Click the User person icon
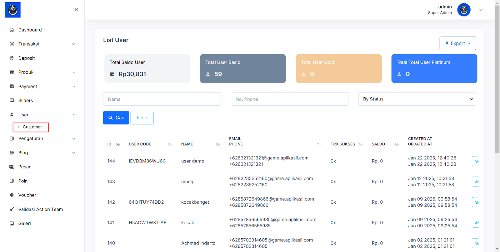The height and width of the screenshot is (252, 500). click(12, 115)
